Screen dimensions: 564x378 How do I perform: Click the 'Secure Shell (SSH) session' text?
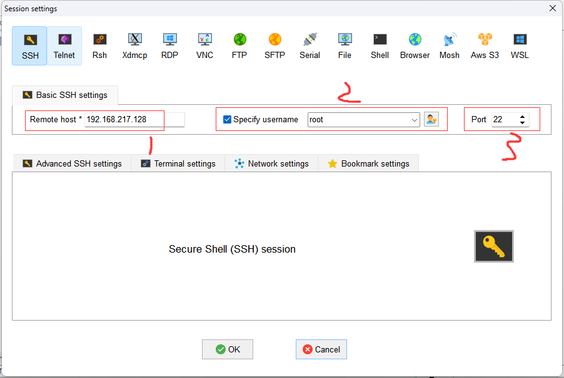pyautogui.click(x=232, y=249)
